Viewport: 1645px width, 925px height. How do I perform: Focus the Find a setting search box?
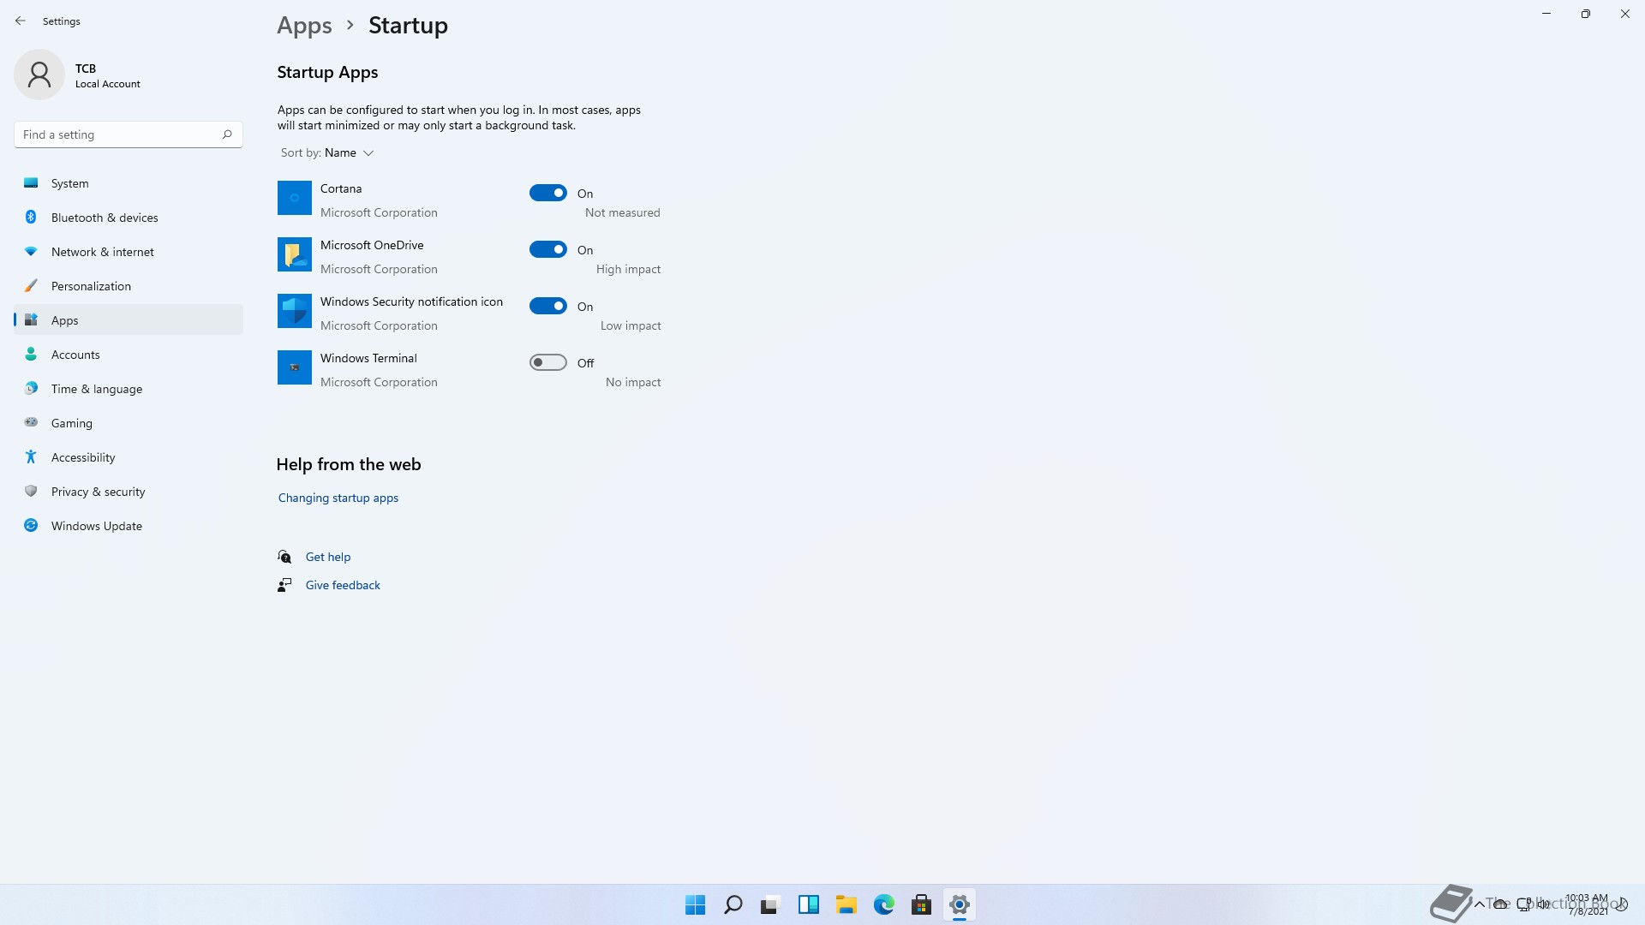pos(129,134)
